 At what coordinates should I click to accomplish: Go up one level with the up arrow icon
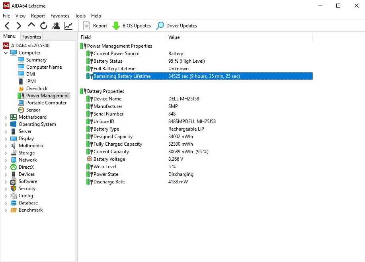[31, 25]
